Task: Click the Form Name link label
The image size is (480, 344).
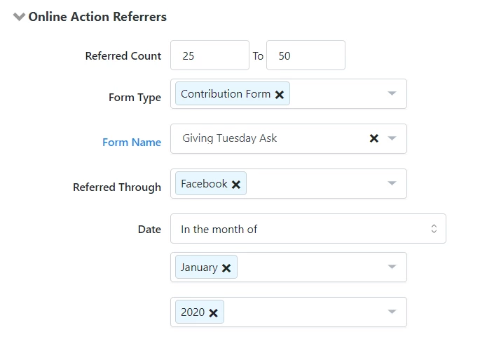Action: [132, 143]
